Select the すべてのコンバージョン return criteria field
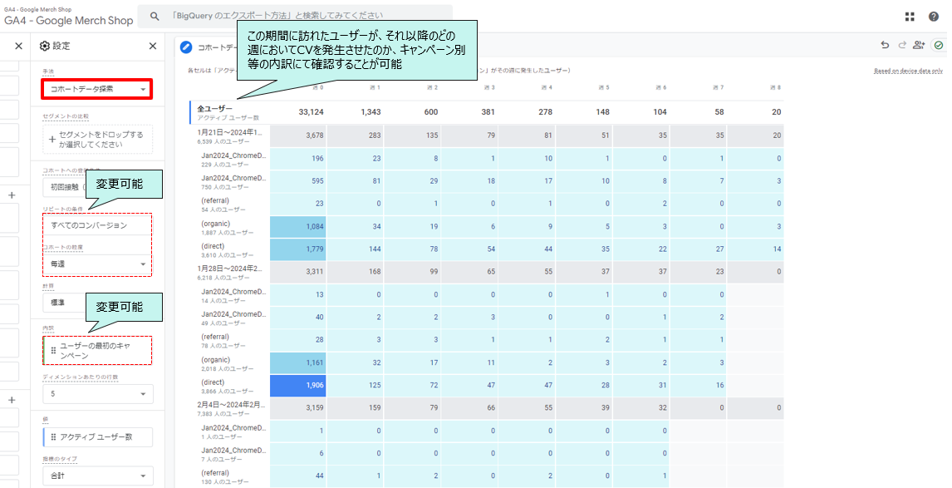 (x=97, y=225)
